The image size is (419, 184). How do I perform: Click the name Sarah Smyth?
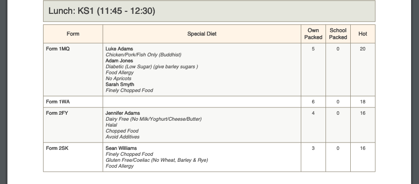click(x=120, y=85)
